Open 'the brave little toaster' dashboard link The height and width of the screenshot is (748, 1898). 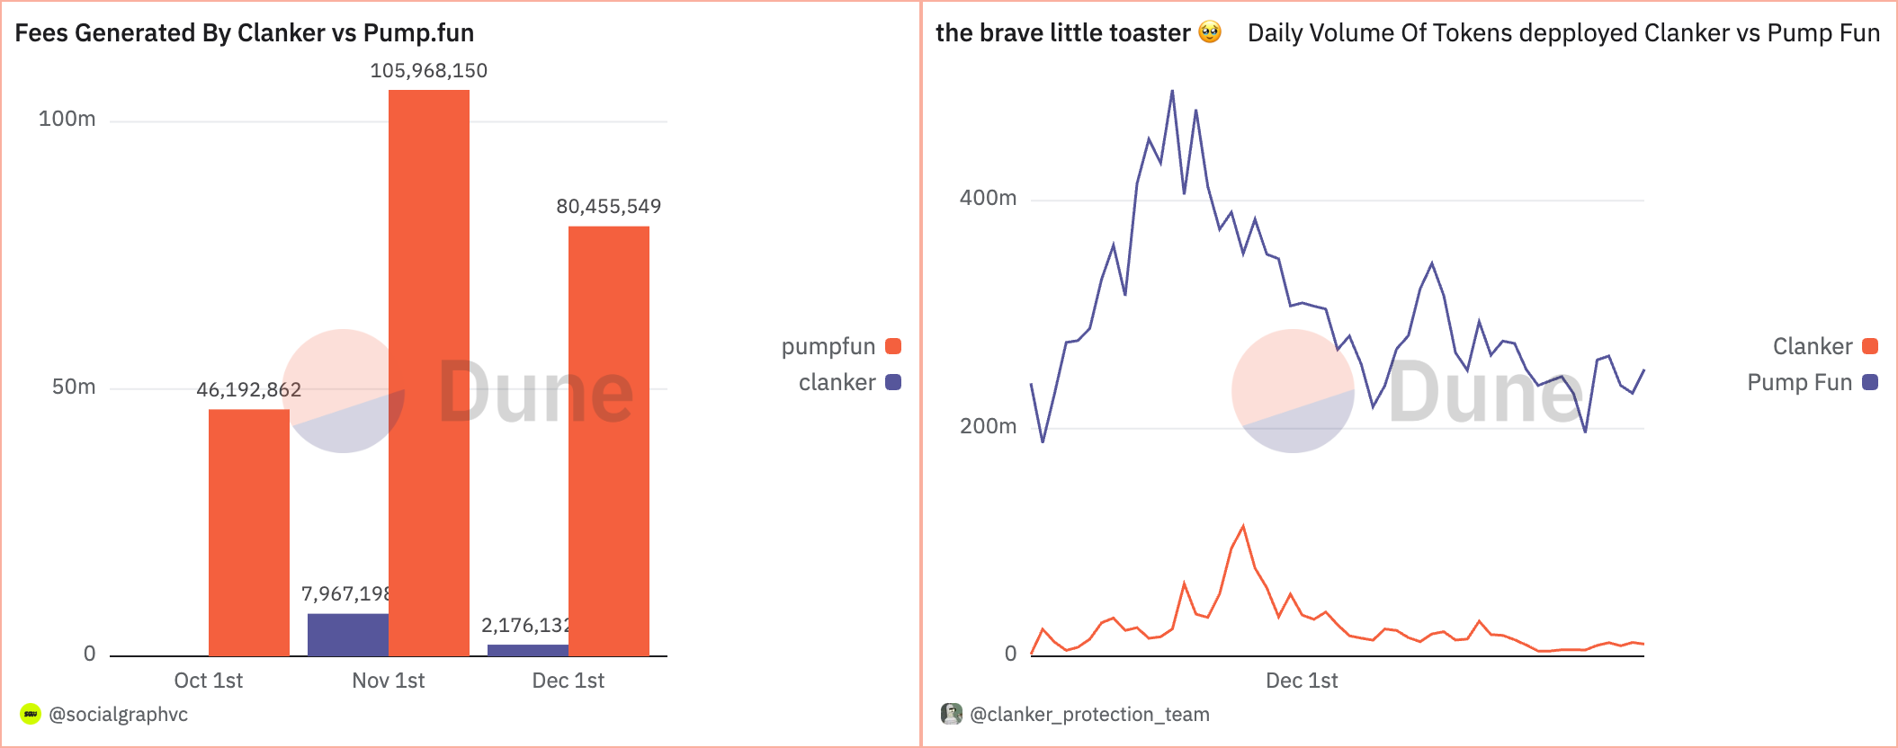pos(1063,32)
